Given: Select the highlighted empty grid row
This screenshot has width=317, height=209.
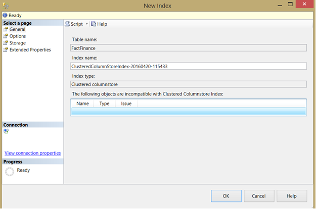Looking at the screenshot, I should pos(189,111).
